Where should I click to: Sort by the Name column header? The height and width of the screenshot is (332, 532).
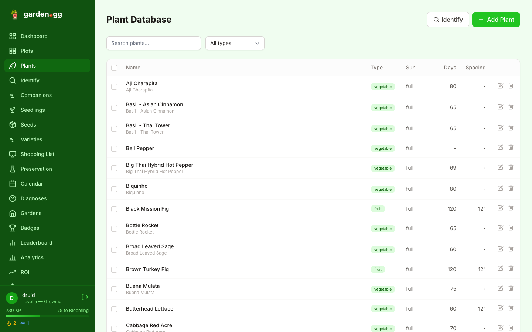pyautogui.click(x=133, y=68)
